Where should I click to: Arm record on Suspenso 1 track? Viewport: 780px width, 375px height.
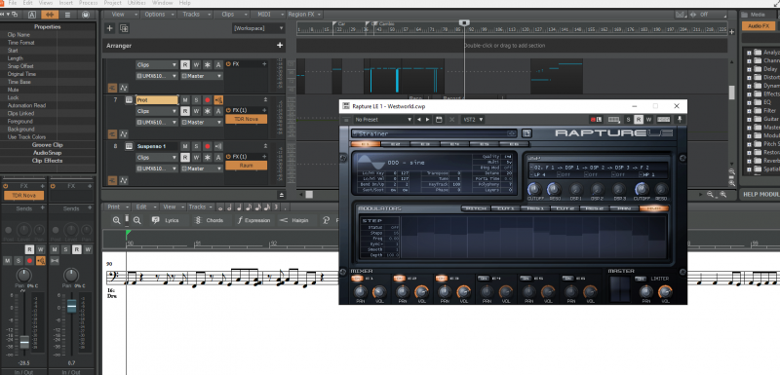coord(208,146)
